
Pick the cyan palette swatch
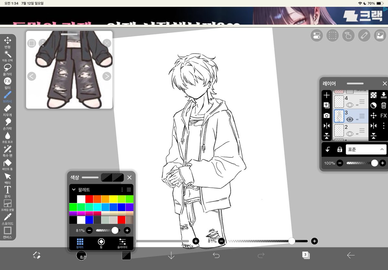(x=97, y=207)
